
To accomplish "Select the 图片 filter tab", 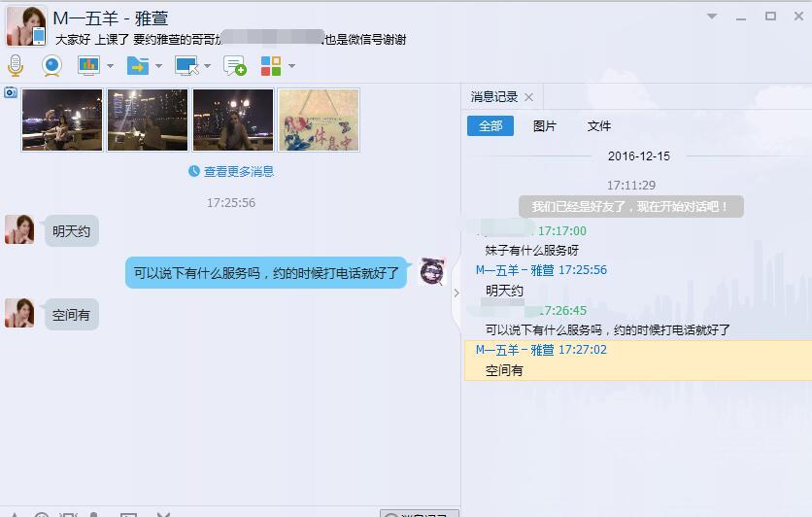I will point(545,126).
